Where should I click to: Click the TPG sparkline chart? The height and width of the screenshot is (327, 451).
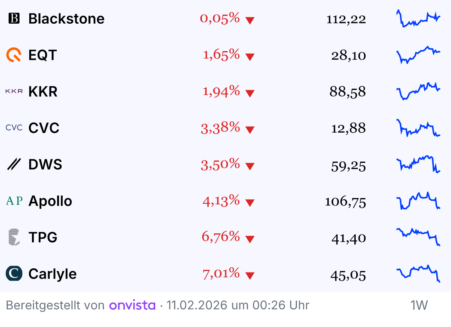point(418,237)
